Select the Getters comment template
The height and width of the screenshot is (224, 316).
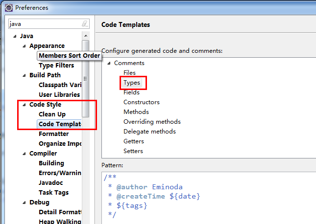coord(133,141)
